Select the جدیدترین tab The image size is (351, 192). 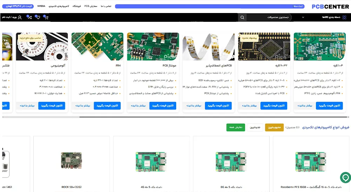(255, 127)
